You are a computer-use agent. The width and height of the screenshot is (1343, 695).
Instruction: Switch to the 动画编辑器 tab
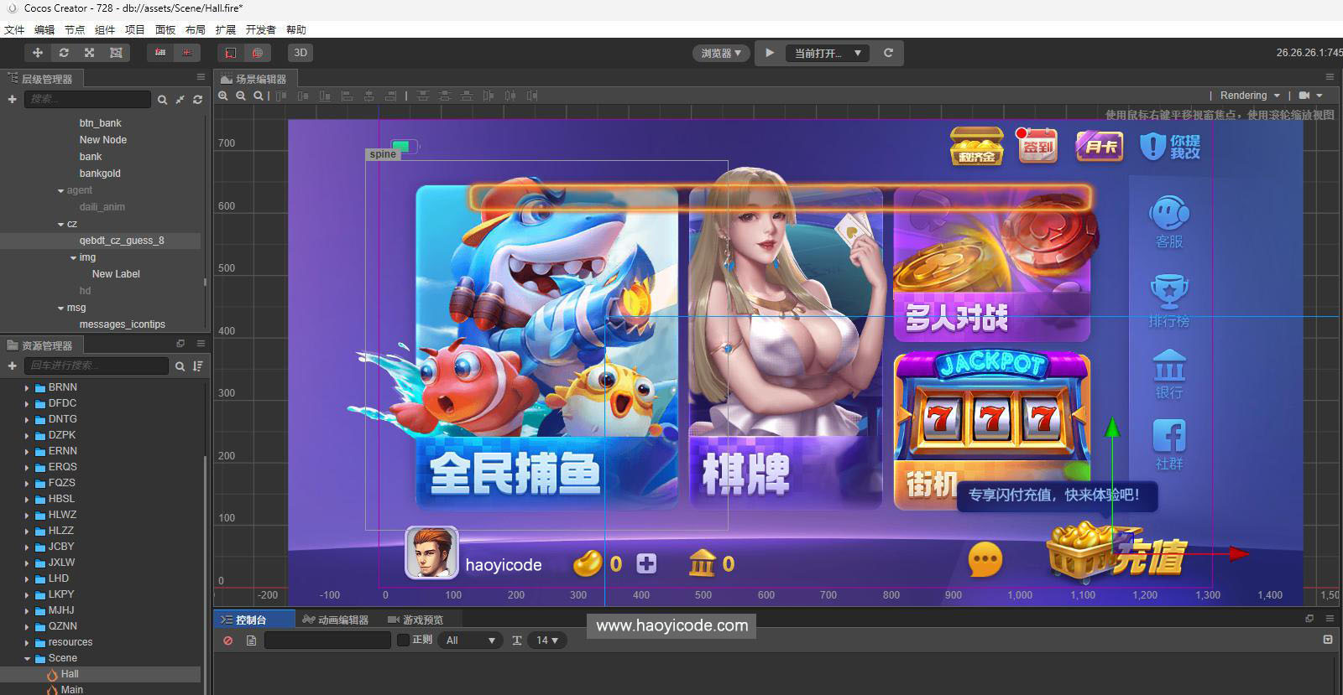336,620
